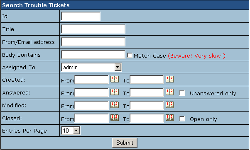The image size is (250, 150).
Task: Select the From/Email address field
Action: point(93,42)
